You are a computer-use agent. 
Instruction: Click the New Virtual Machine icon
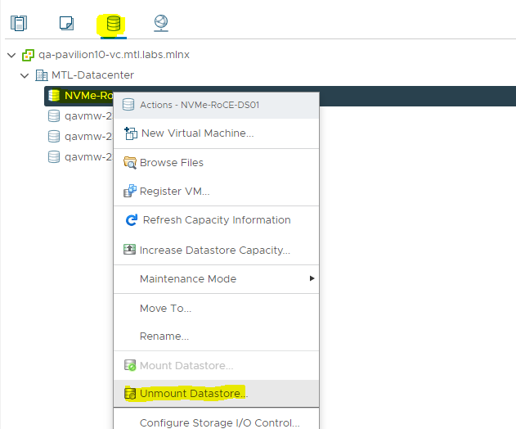[x=131, y=133]
